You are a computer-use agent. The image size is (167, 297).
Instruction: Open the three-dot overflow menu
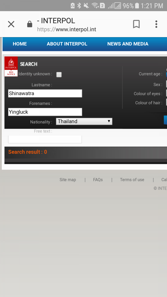156,24
